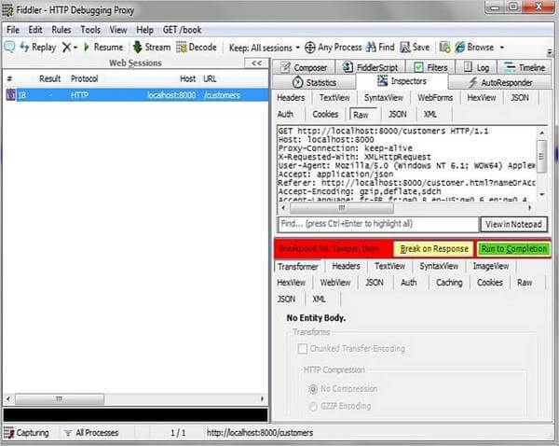Click the Decode toolbar icon
The height and width of the screenshot is (446, 559).
[182, 47]
